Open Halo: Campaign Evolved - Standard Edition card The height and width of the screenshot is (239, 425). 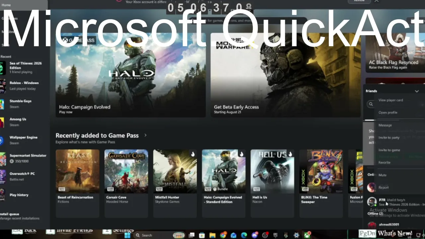tap(224, 183)
